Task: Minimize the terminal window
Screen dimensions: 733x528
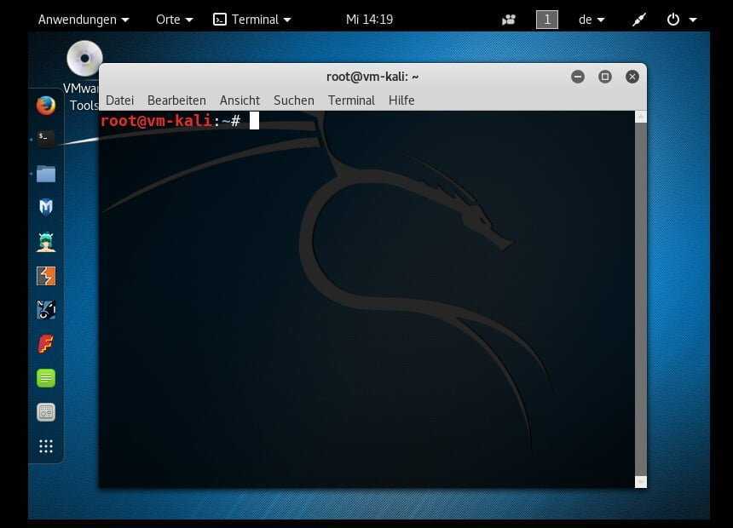Action: 578,77
